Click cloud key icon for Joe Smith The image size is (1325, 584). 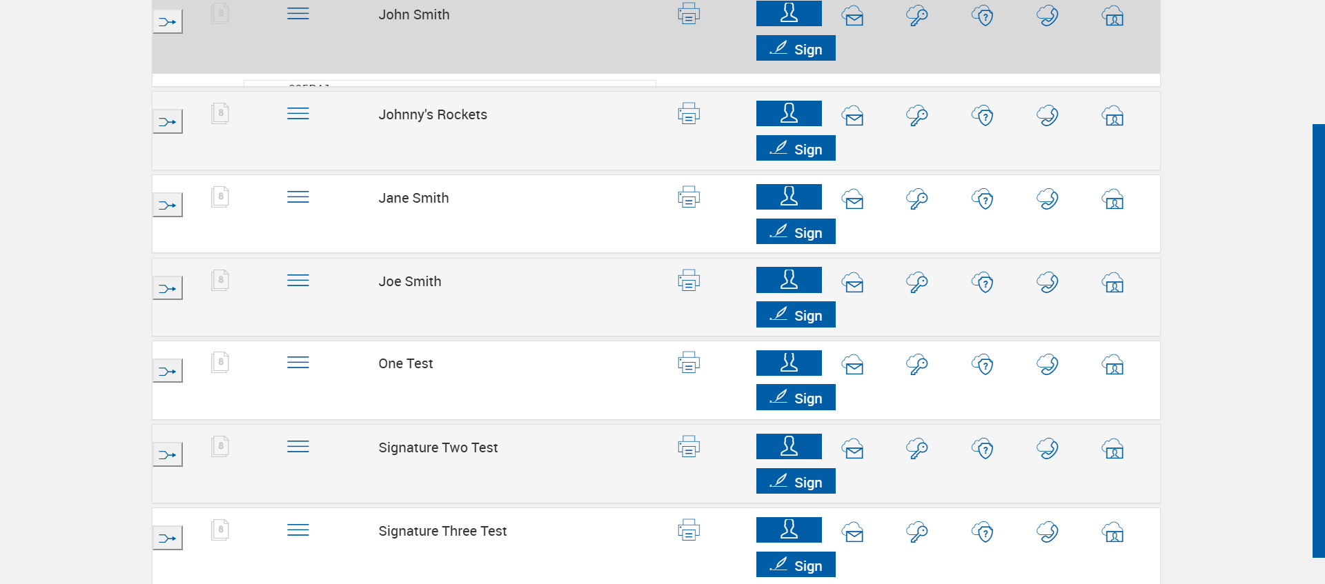pyautogui.click(x=917, y=283)
